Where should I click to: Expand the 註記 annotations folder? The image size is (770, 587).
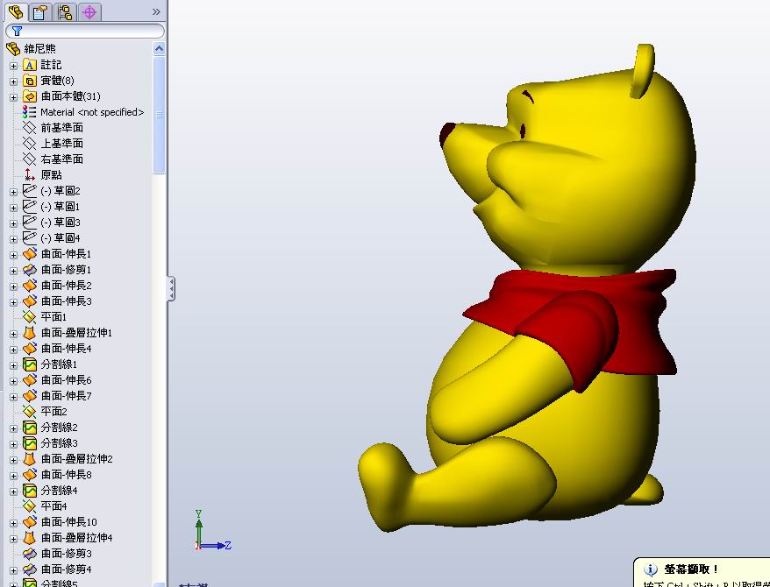coord(14,65)
